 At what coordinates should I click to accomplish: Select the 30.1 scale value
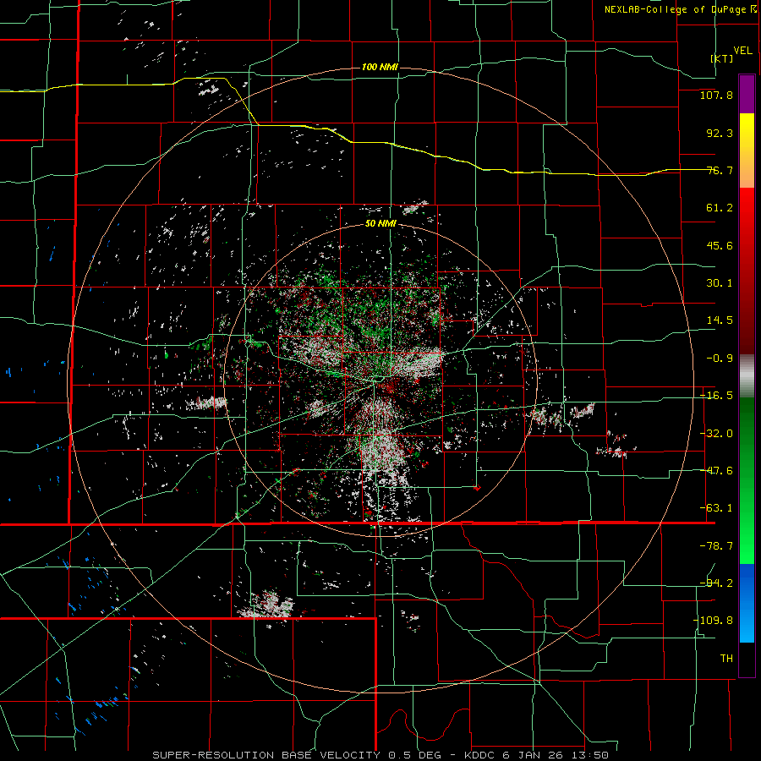click(720, 282)
